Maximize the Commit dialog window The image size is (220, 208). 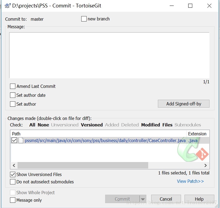pyautogui.click(x=190, y=6)
